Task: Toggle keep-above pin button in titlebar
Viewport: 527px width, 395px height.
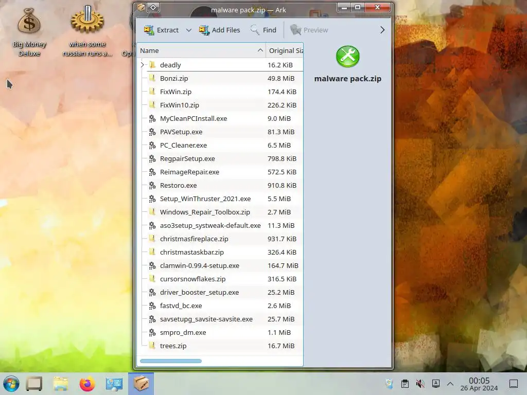Action: pos(153,7)
